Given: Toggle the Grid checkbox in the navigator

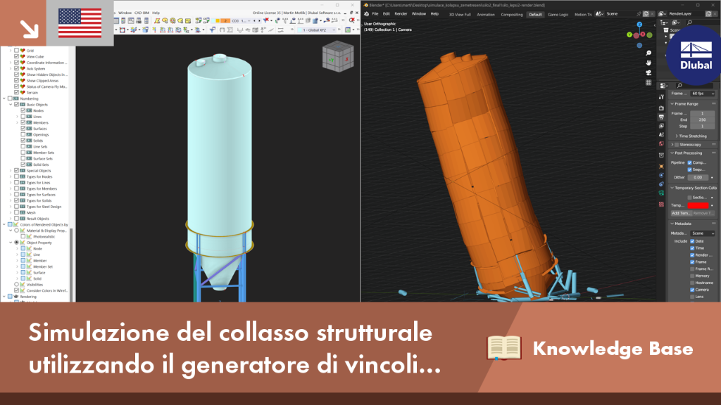Looking at the screenshot, I should point(17,51).
